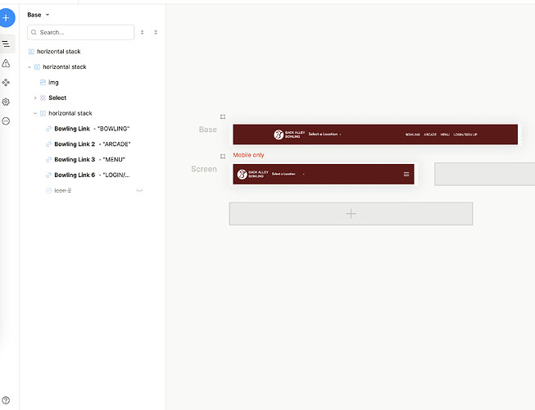This screenshot has width=535, height=410.
Task: Expand the Select layer in tree
Action: [35, 98]
